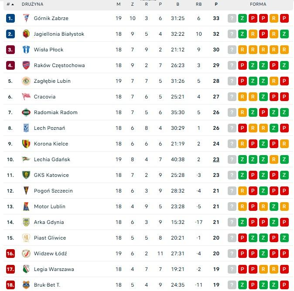294x291 pixels.
Task: Sort table by the # rank column
Action: pos(10,4)
